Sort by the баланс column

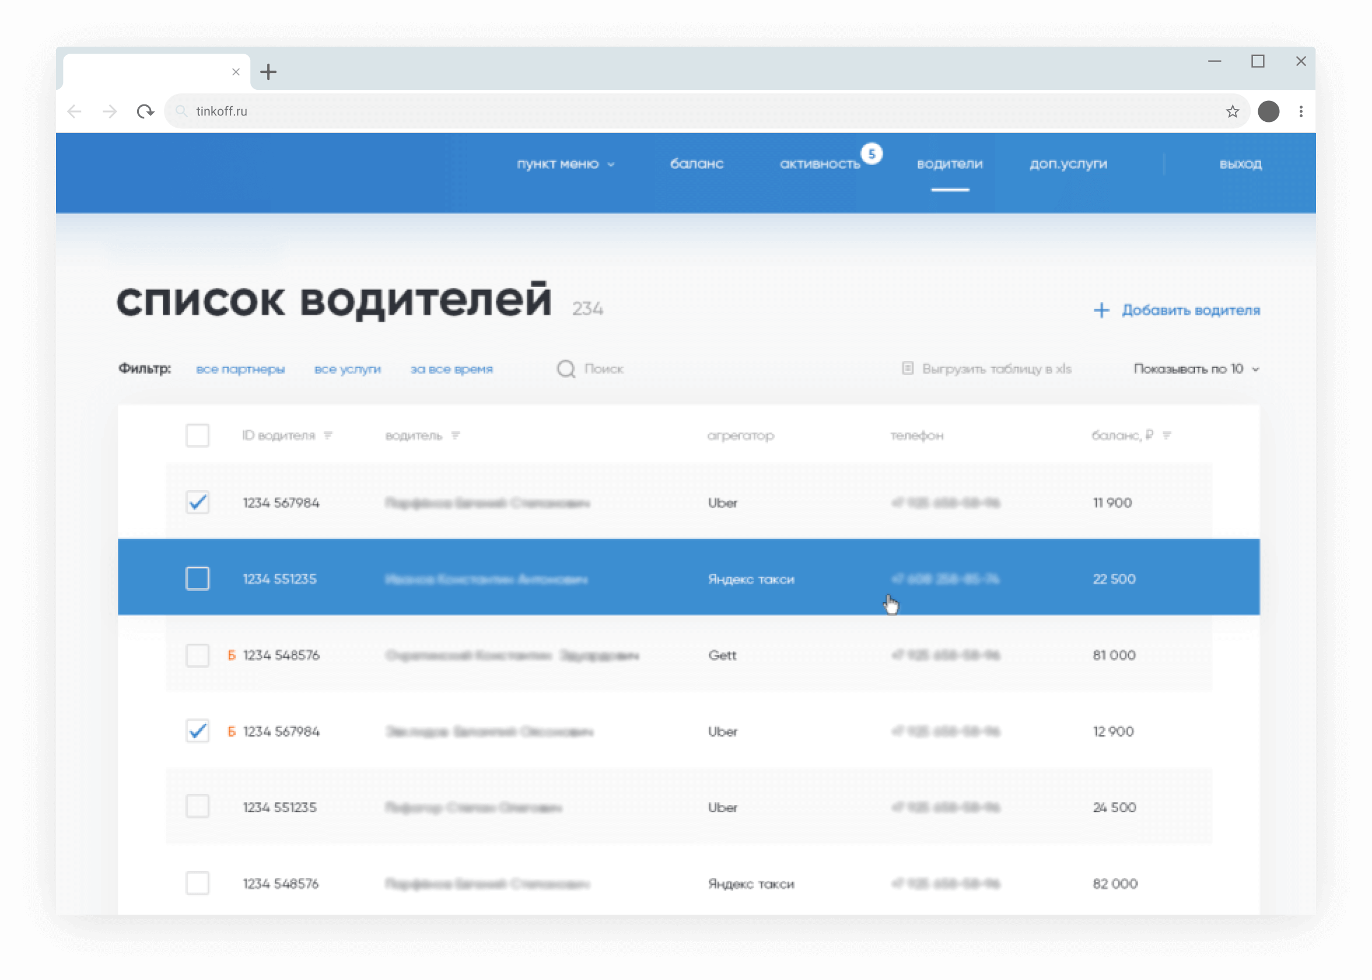[1168, 435]
